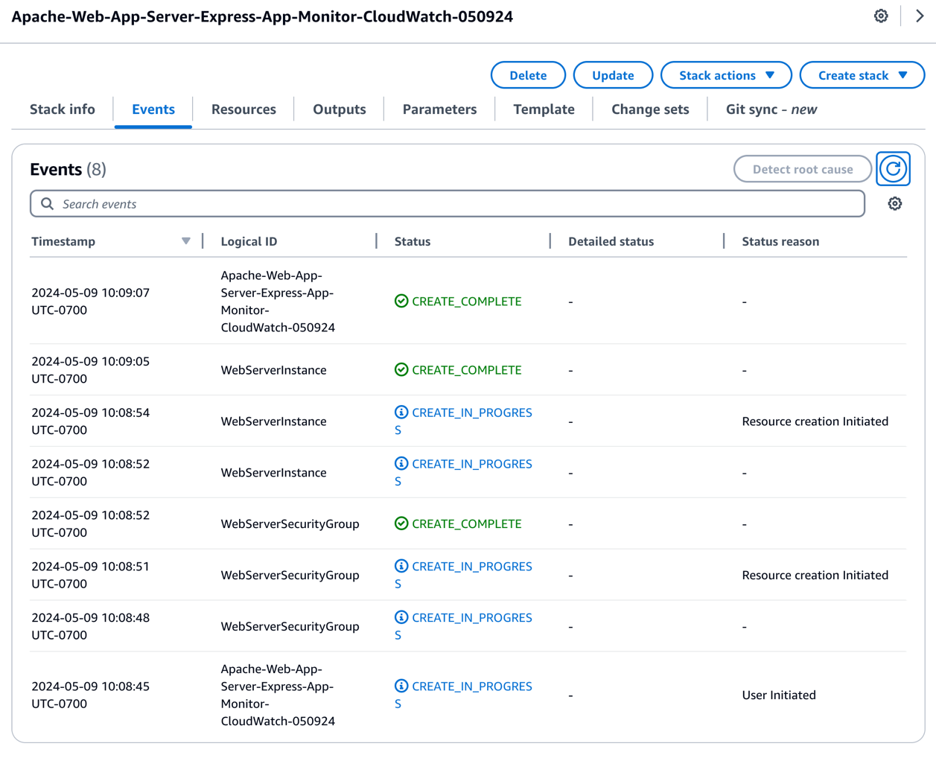This screenshot has width=936, height=758.
Task: Click the Status reason column header
Action: 780,241
